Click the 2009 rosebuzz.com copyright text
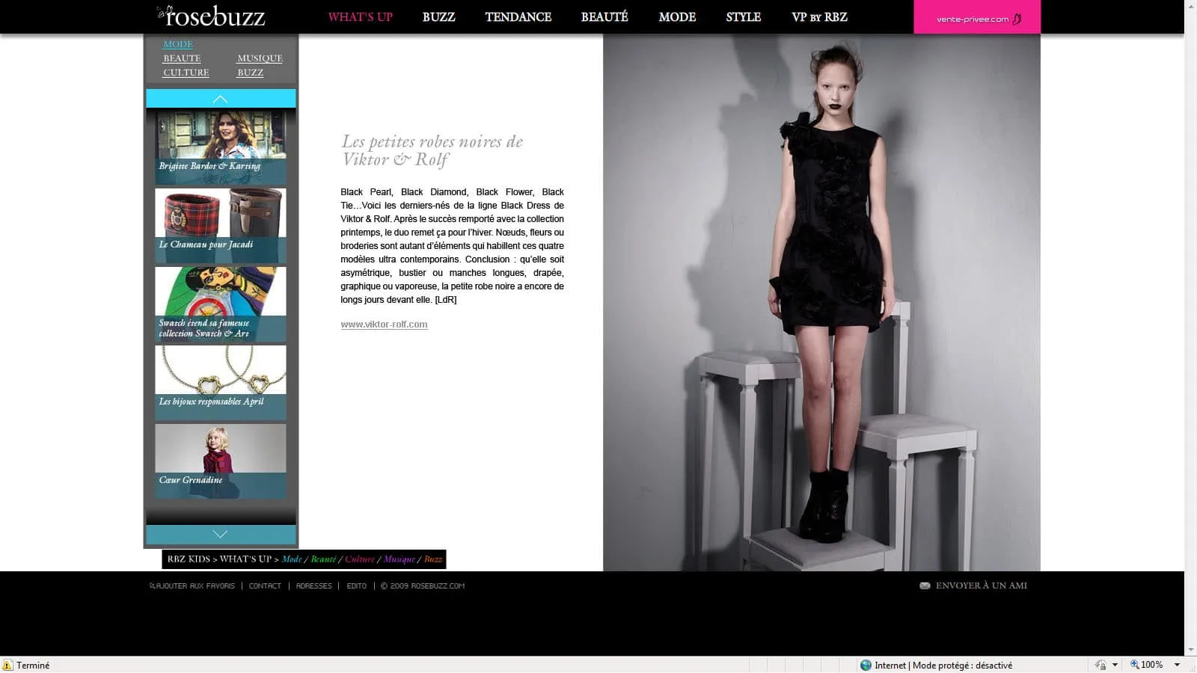This screenshot has height=673, width=1197. click(423, 586)
